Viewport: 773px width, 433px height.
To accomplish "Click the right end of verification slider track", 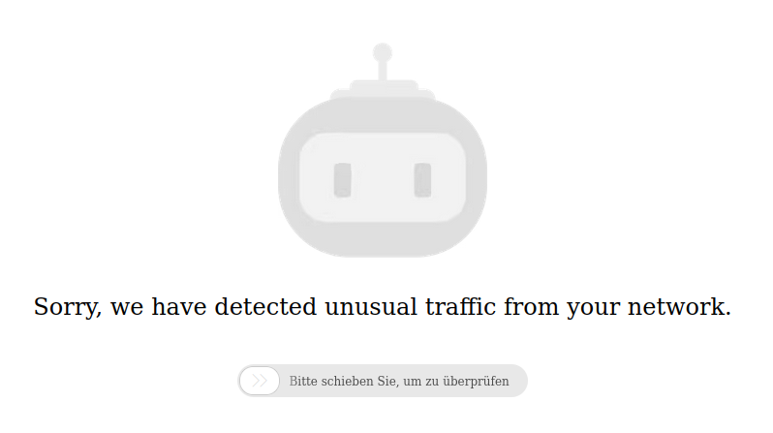I will pos(517,381).
